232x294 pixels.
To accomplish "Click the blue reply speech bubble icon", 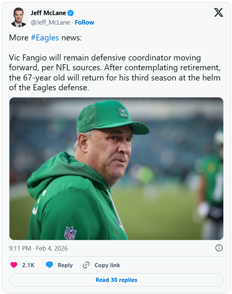I will (x=49, y=265).
